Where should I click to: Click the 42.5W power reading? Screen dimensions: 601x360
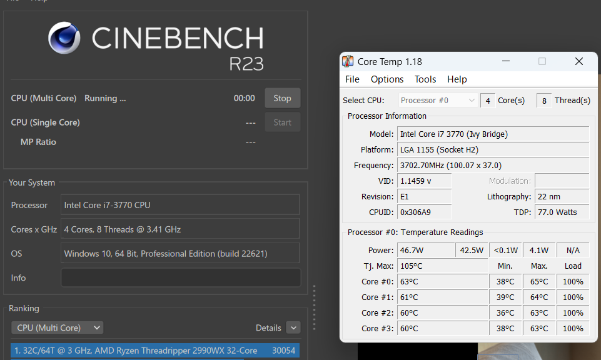click(x=472, y=250)
